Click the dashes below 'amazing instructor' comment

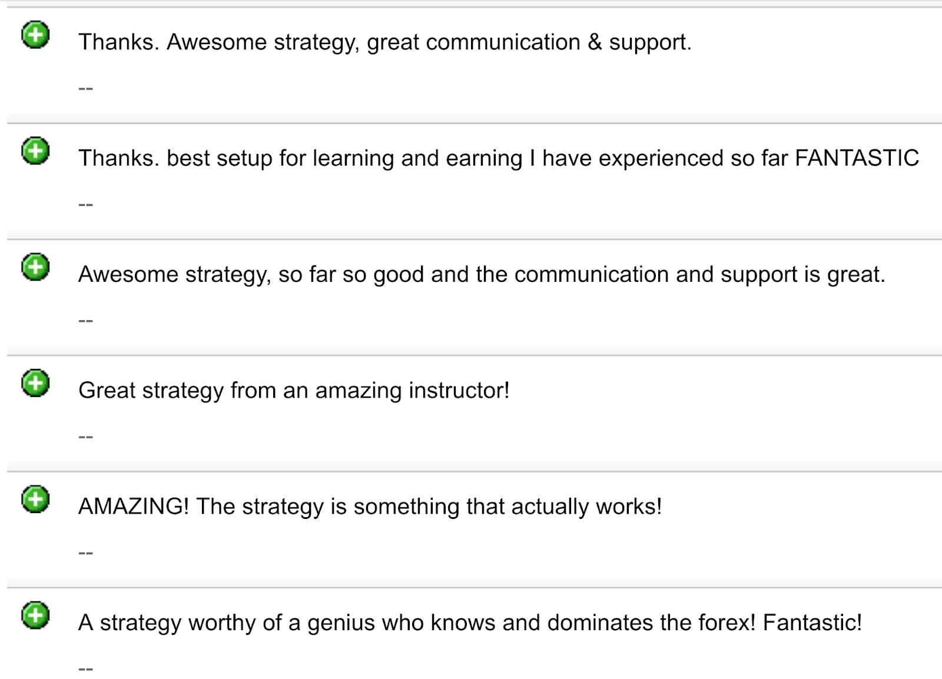tap(85, 437)
